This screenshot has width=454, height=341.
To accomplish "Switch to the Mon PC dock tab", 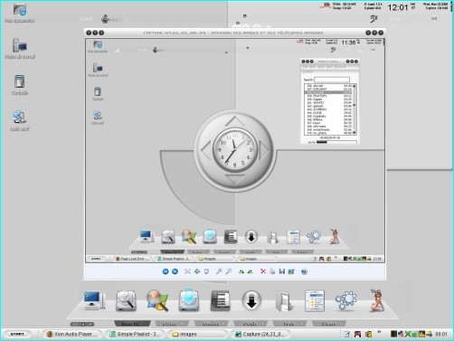I will pyautogui.click(x=132, y=324).
